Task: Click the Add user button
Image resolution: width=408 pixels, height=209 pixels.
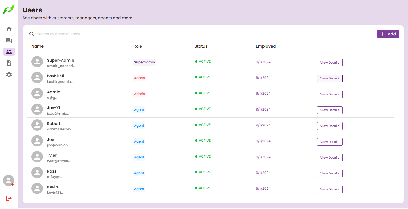Action: coord(388,34)
